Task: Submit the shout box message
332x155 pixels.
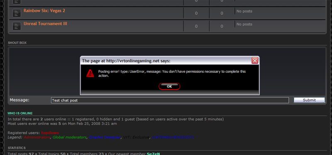Action: (x=309, y=100)
